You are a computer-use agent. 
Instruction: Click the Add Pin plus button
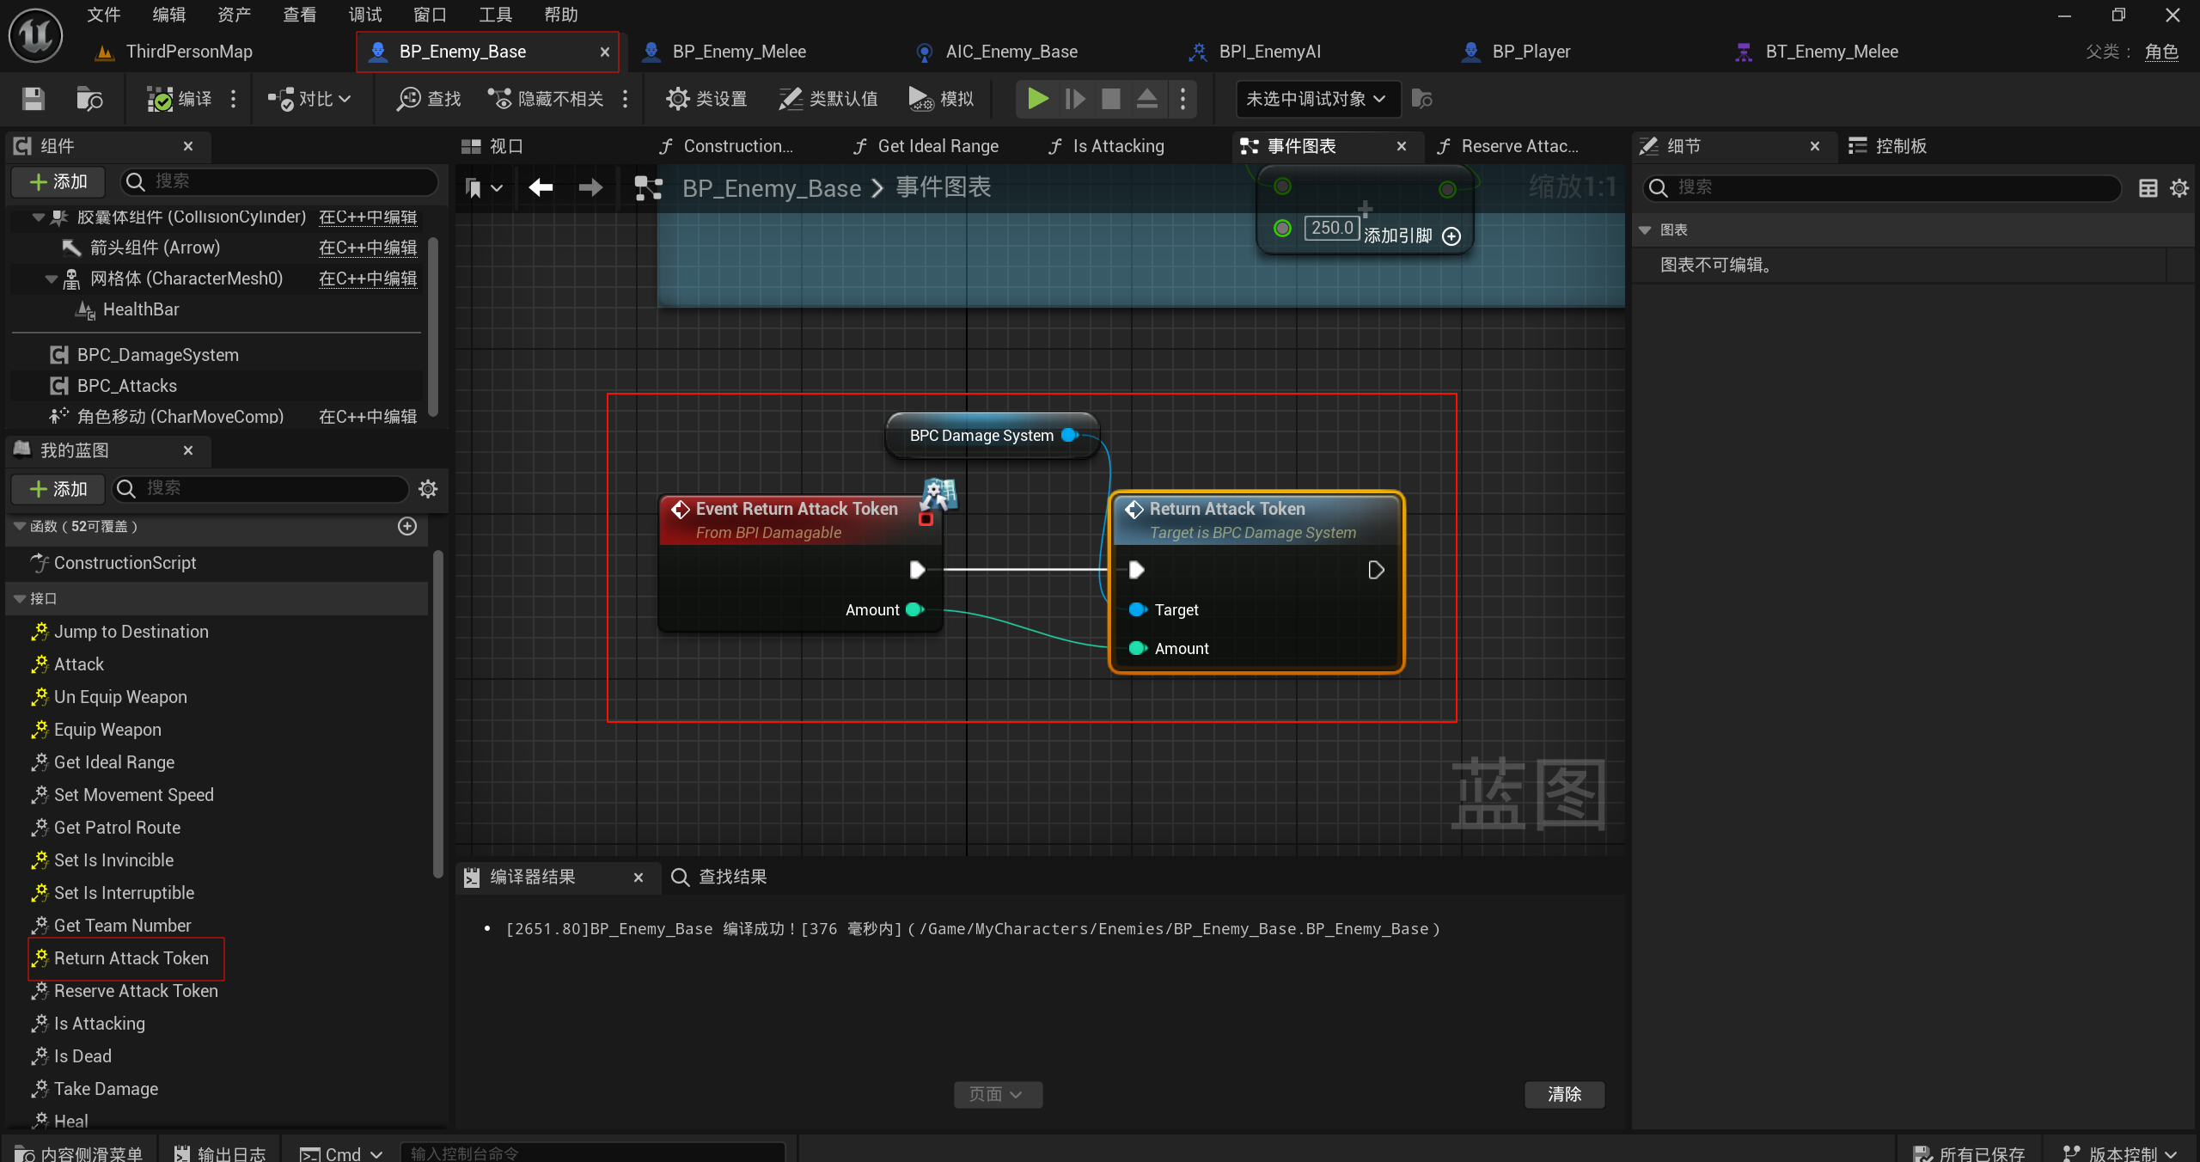(x=1451, y=236)
